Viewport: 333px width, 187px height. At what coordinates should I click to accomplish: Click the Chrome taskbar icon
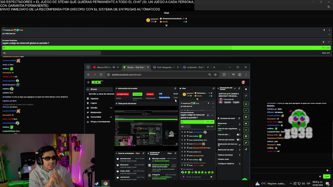coord(105,184)
